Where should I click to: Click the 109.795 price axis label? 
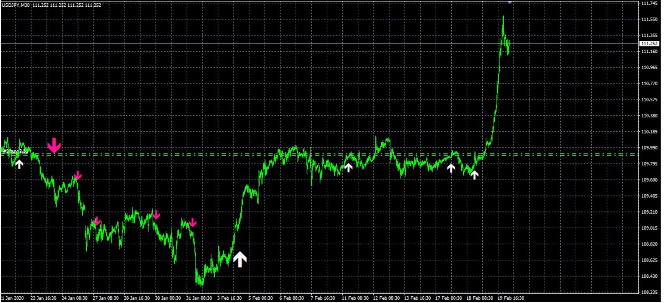(x=650, y=164)
